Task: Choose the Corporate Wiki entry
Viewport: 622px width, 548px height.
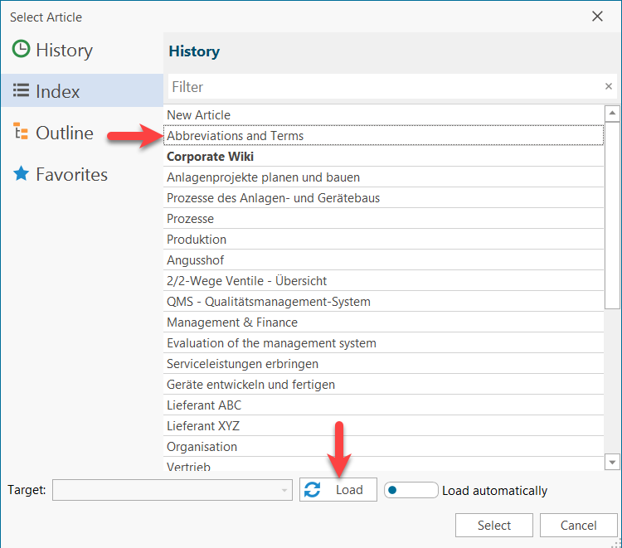Action: (x=211, y=157)
